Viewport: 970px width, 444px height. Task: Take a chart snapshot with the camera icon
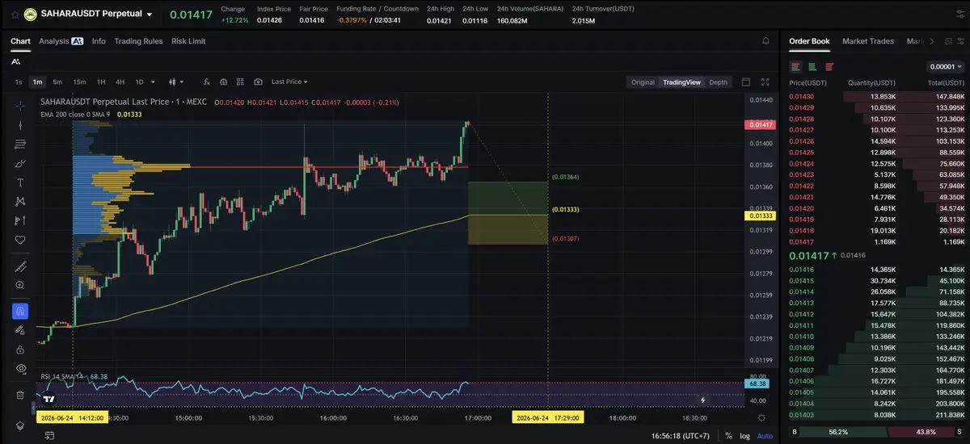[258, 82]
